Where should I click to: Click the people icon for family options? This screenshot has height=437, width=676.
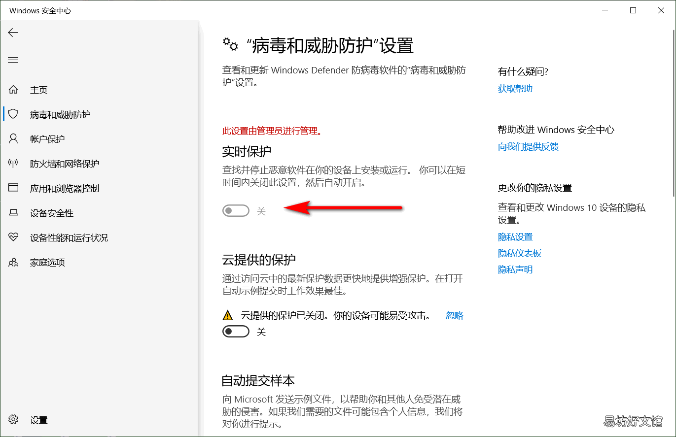[x=13, y=262]
